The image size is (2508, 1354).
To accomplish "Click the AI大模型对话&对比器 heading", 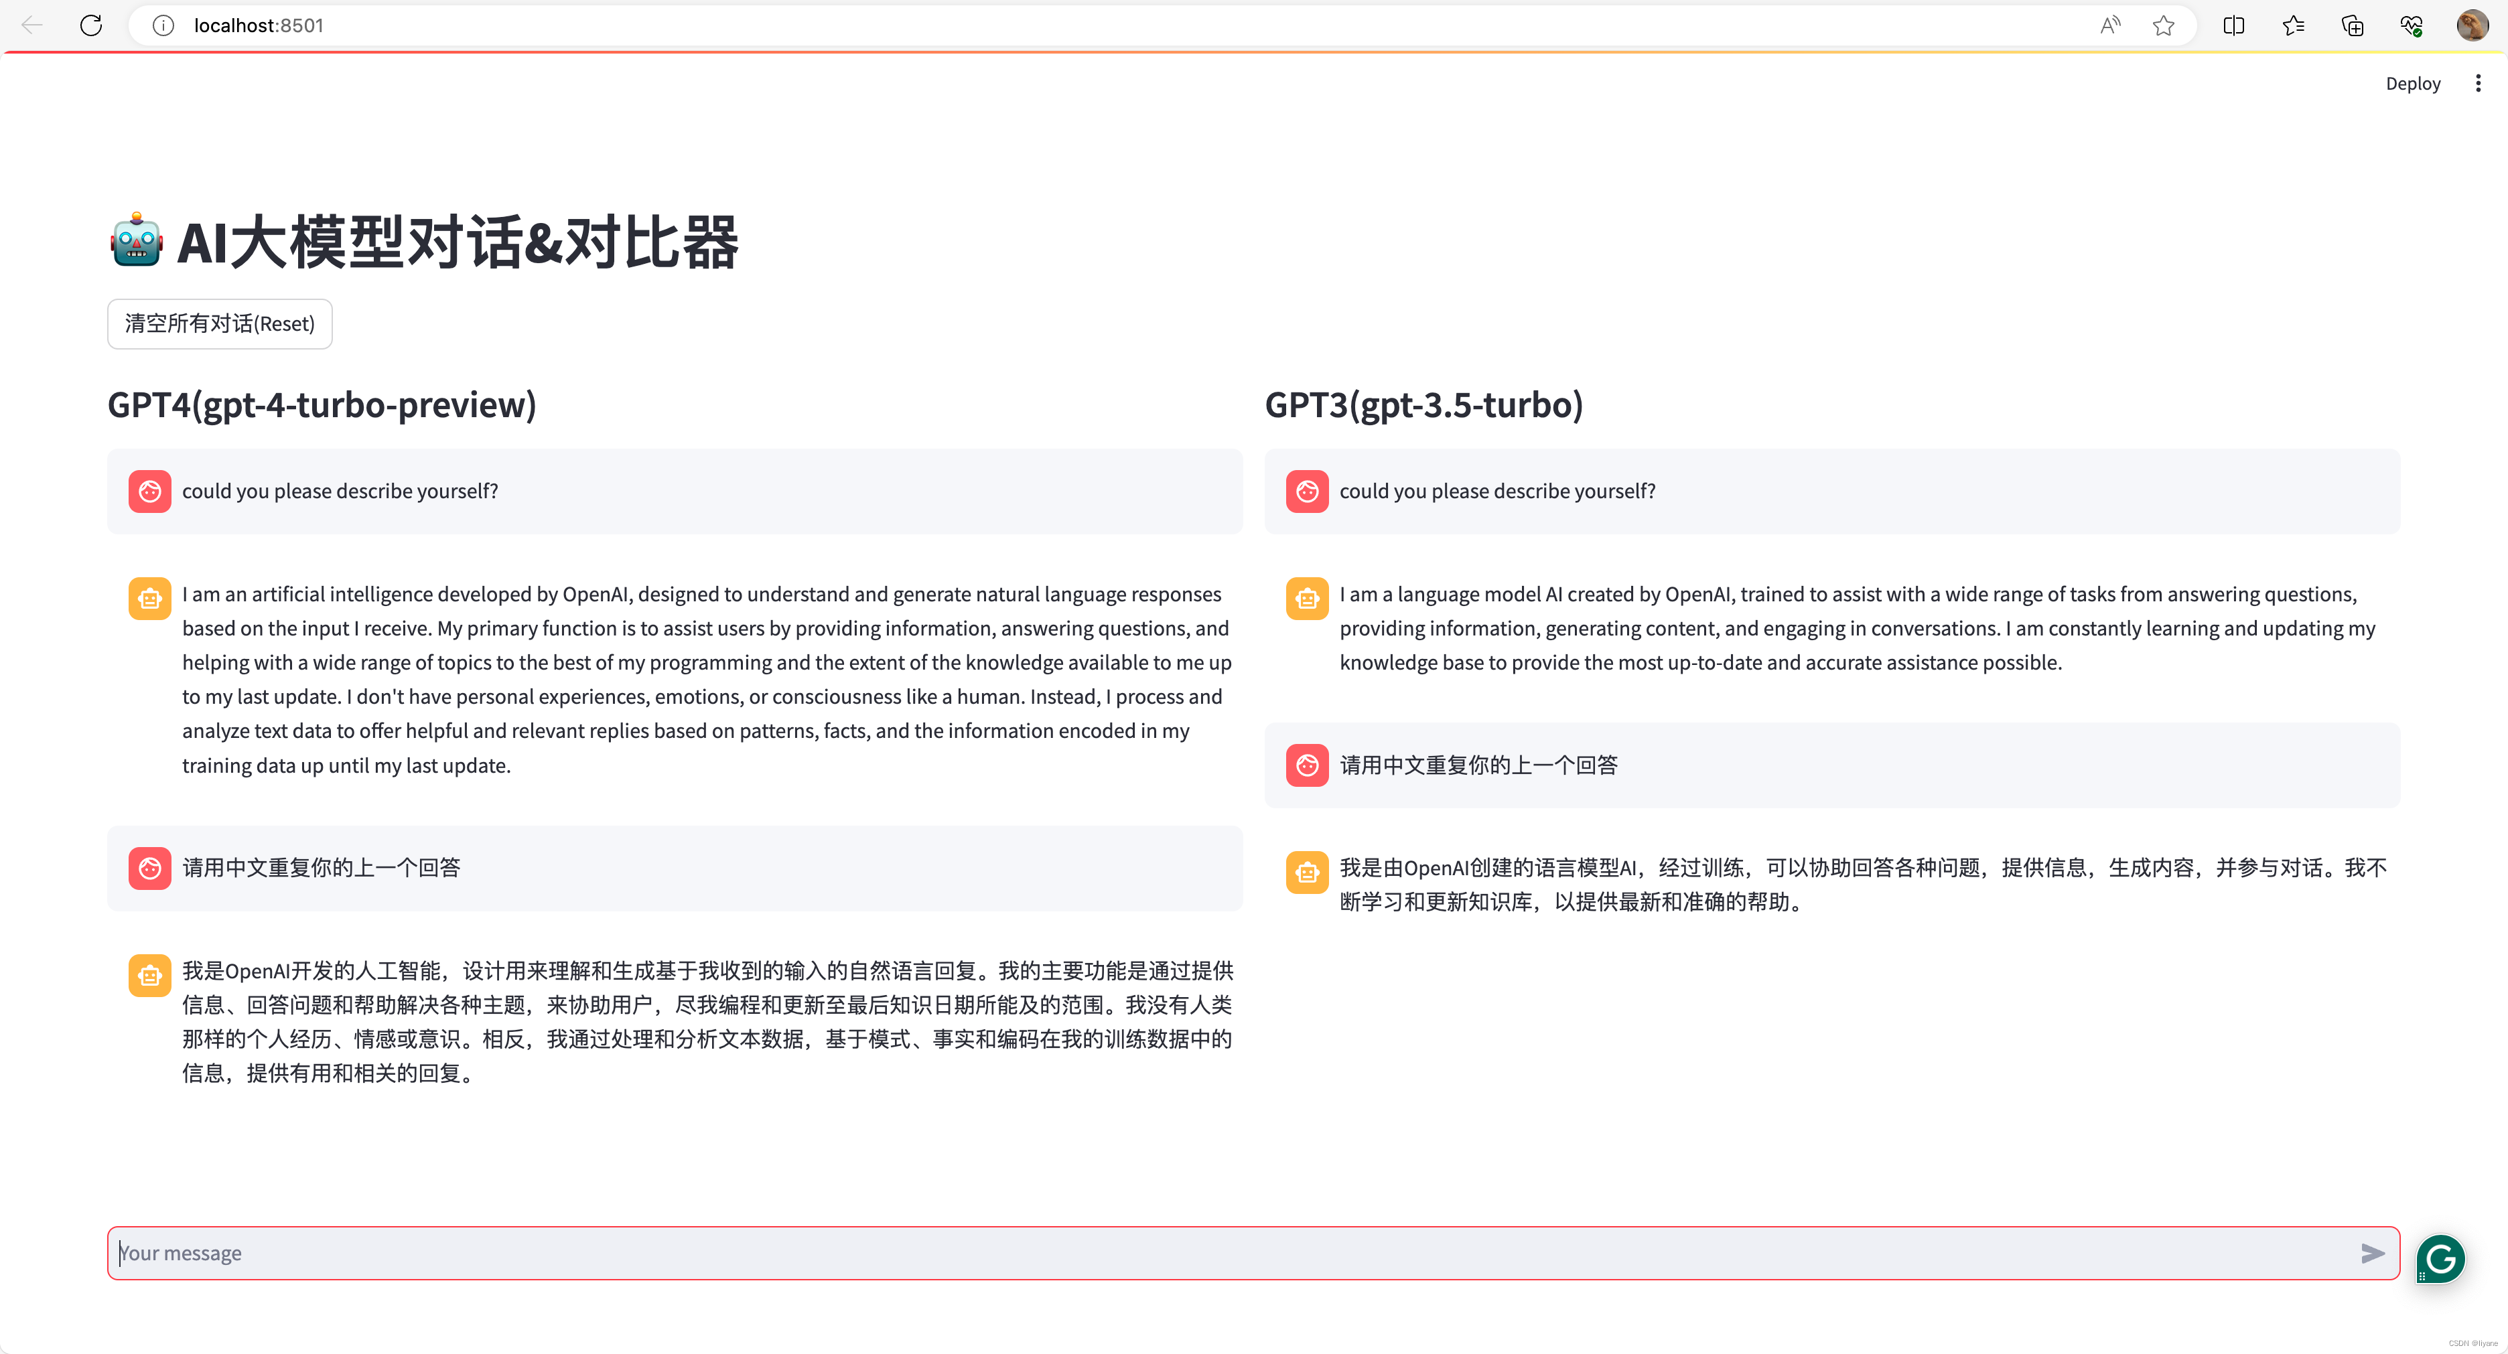I will click(x=458, y=242).
